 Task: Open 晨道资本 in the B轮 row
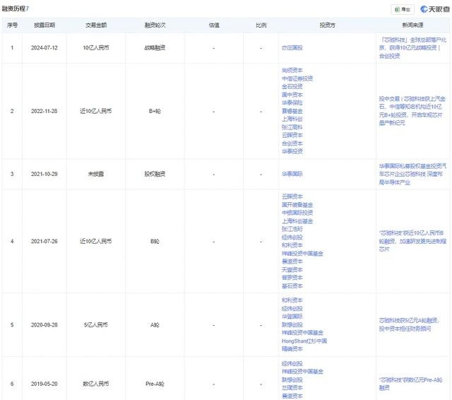click(292, 261)
